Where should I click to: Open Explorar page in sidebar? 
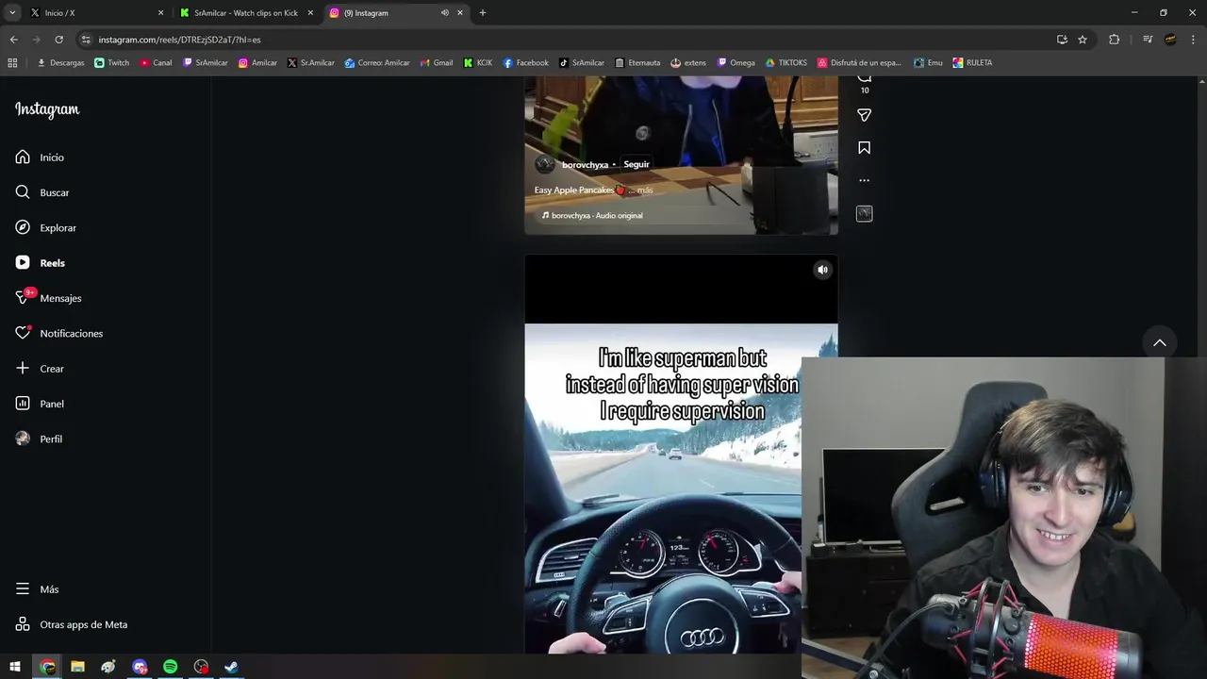(x=45, y=227)
